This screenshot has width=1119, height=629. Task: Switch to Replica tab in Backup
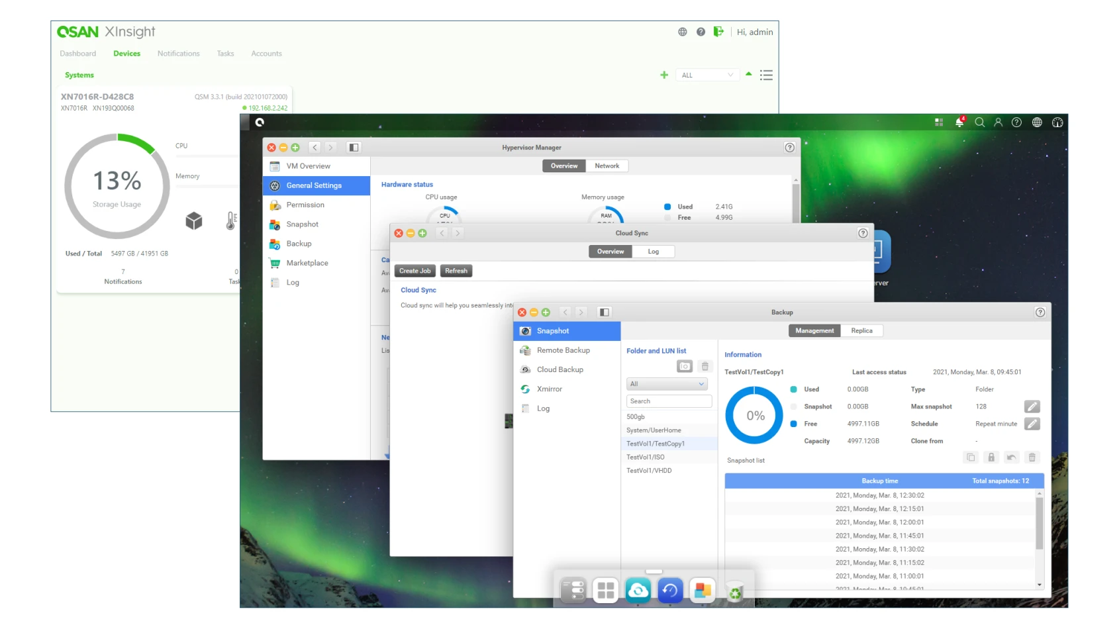click(x=861, y=330)
